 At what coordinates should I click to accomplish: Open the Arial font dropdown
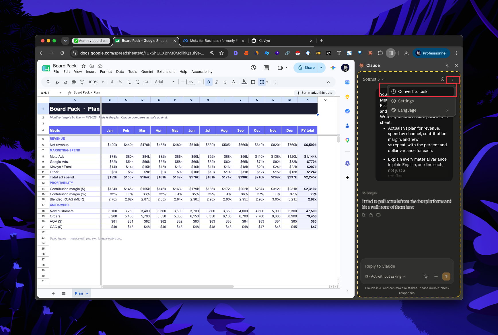[x=165, y=82]
